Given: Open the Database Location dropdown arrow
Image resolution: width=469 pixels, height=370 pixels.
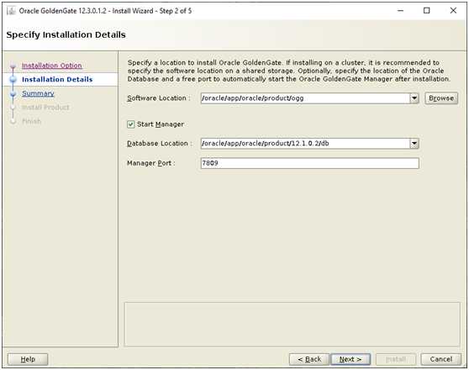Looking at the screenshot, I should pyautogui.click(x=414, y=144).
